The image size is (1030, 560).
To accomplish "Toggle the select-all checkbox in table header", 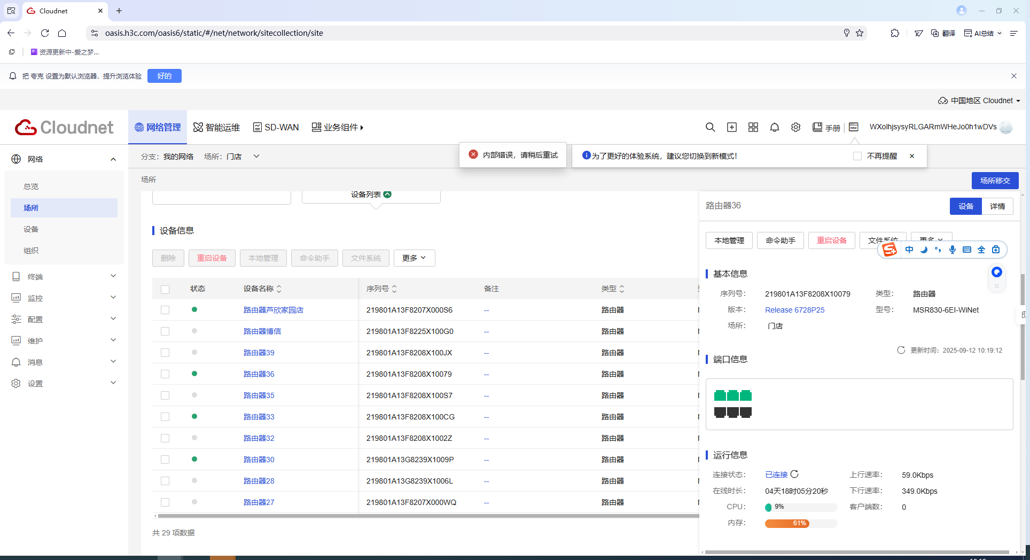I will [x=165, y=289].
